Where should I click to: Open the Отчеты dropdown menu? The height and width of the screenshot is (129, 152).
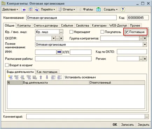click(x=67, y=9)
